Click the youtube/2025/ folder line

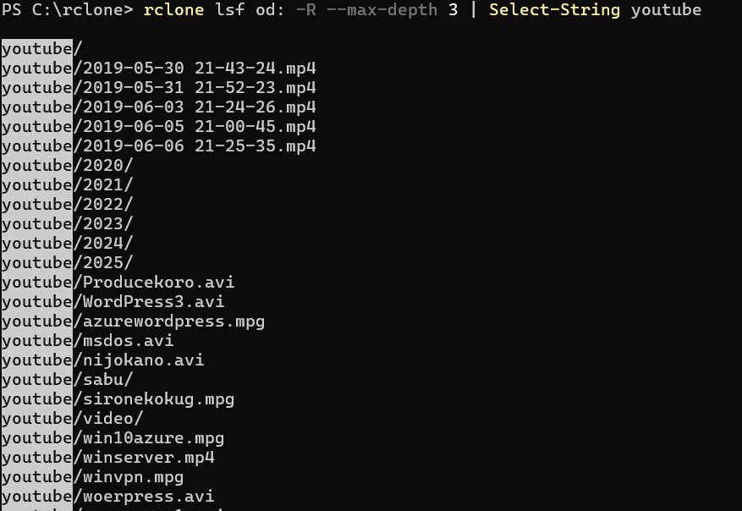tap(68, 263)
